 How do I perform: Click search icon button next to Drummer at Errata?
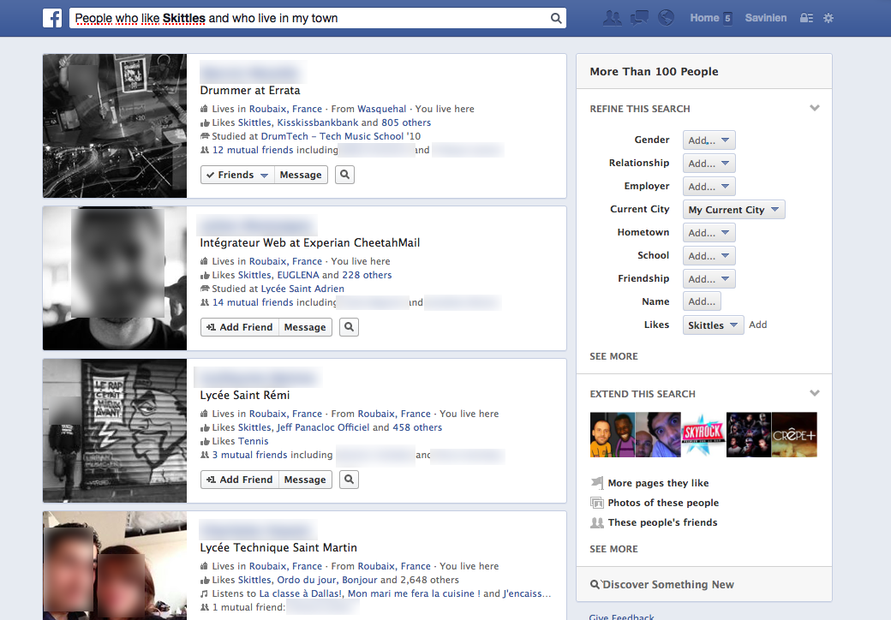344,175
